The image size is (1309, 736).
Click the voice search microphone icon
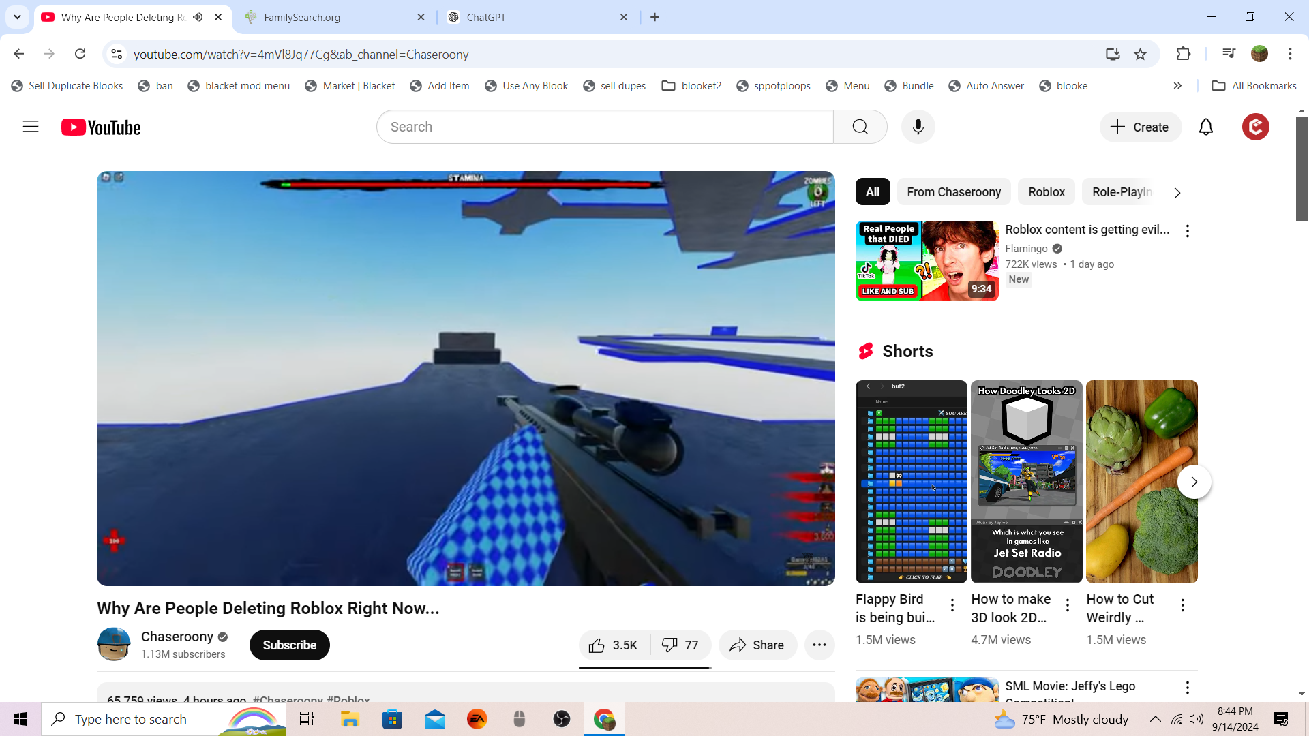918,127
